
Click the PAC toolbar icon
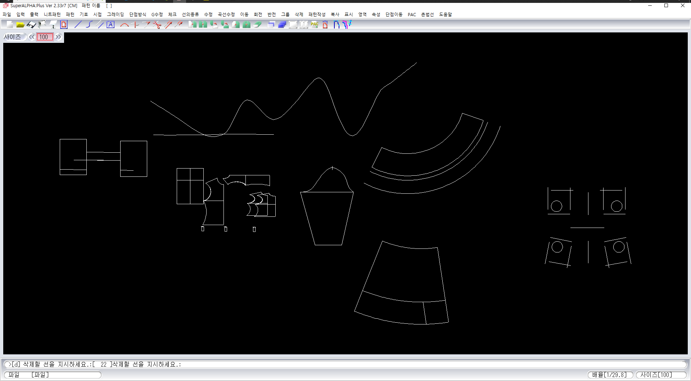[315, 24]
